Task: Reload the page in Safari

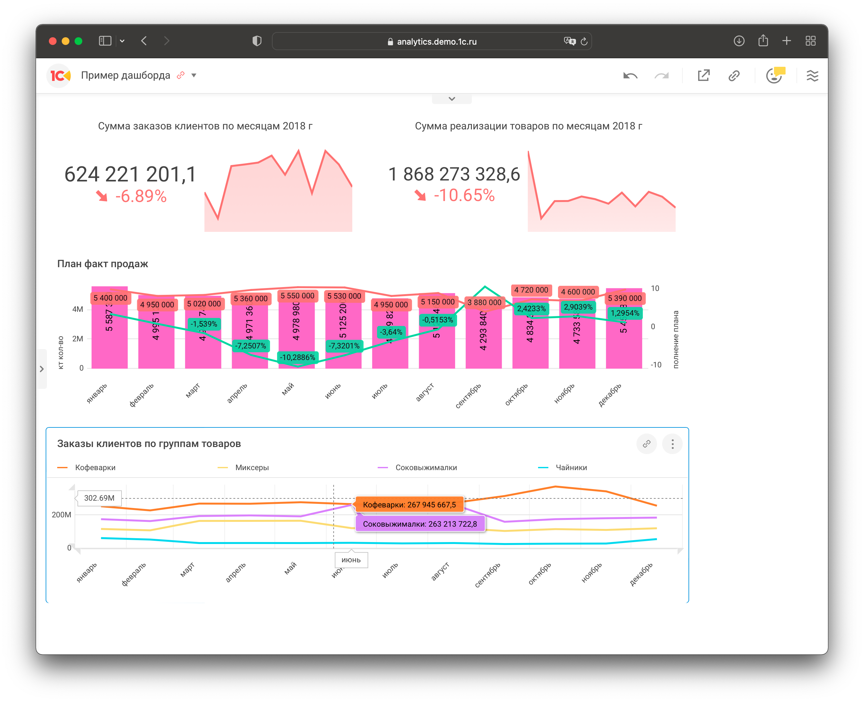Action: pyautogui.click(x=584, y=42)
